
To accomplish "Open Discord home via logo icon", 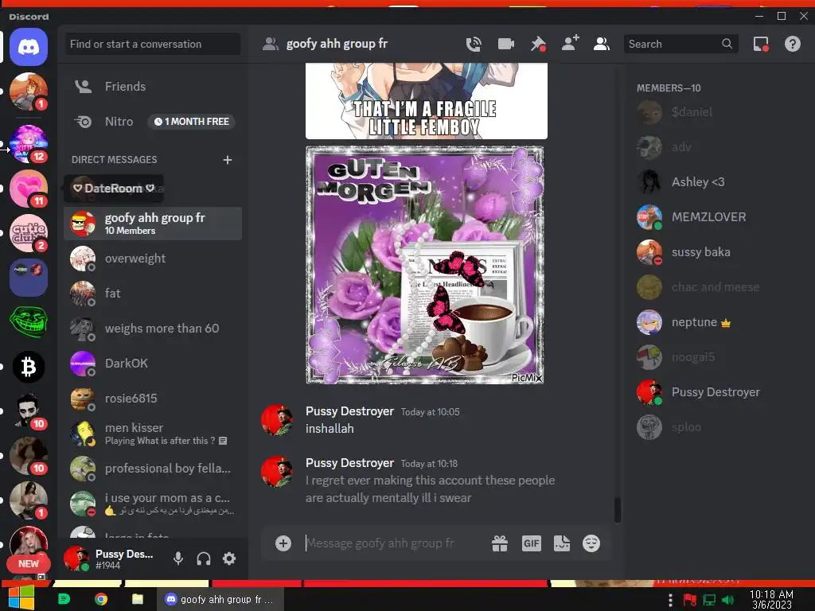I will pyautogui.click(x=29, y=47).
